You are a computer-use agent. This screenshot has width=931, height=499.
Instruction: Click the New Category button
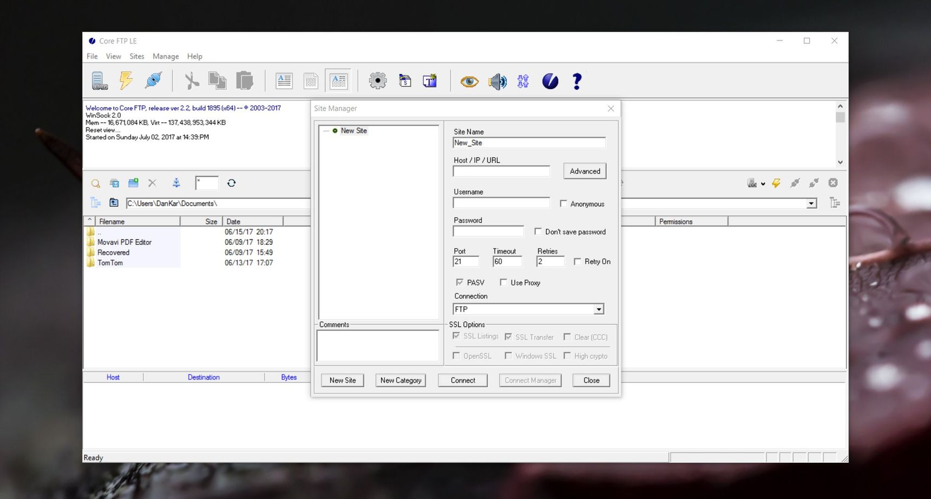coord(401,380)
